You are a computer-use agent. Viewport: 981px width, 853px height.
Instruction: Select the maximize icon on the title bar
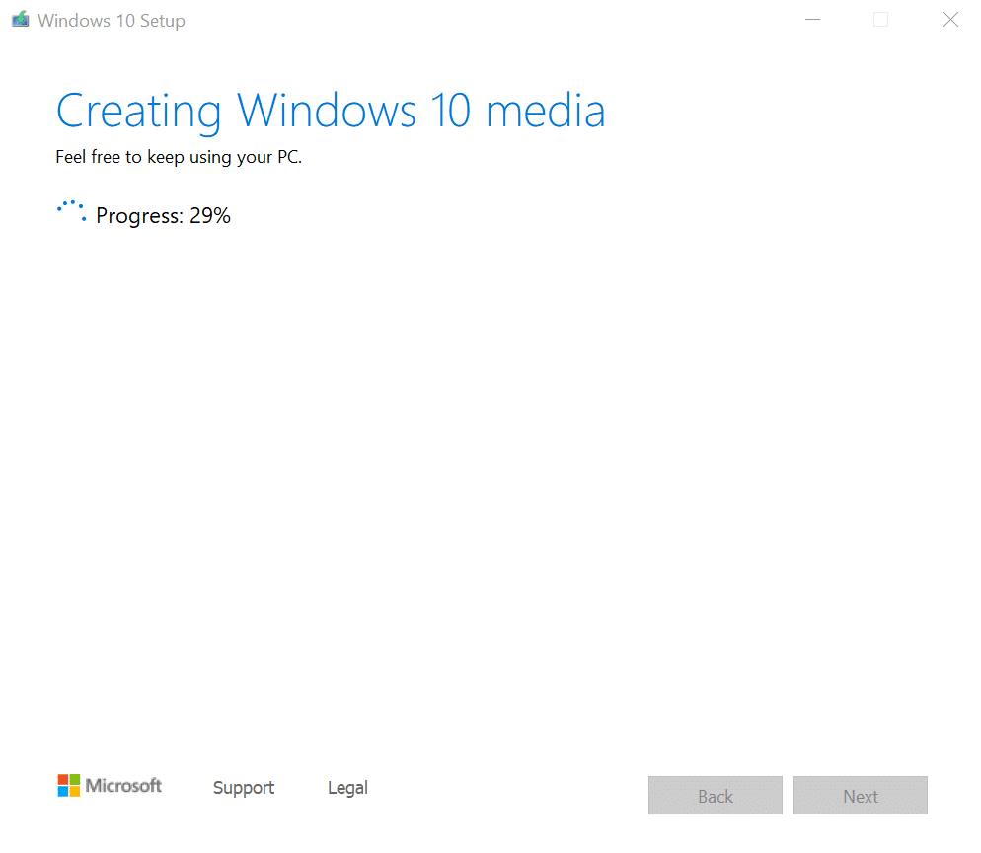(x=880, y=19)
